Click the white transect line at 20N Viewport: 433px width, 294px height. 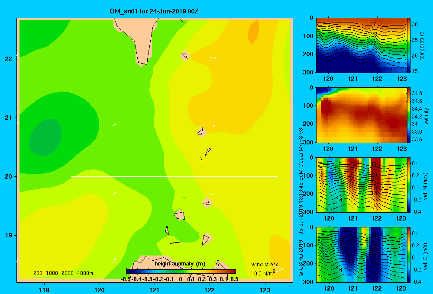tap(174, 176)
